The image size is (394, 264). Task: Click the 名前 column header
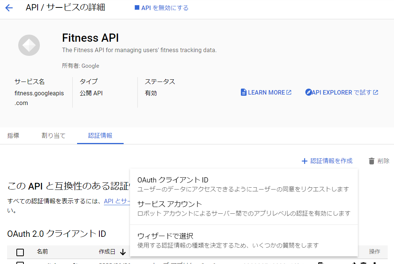(42, 252)
